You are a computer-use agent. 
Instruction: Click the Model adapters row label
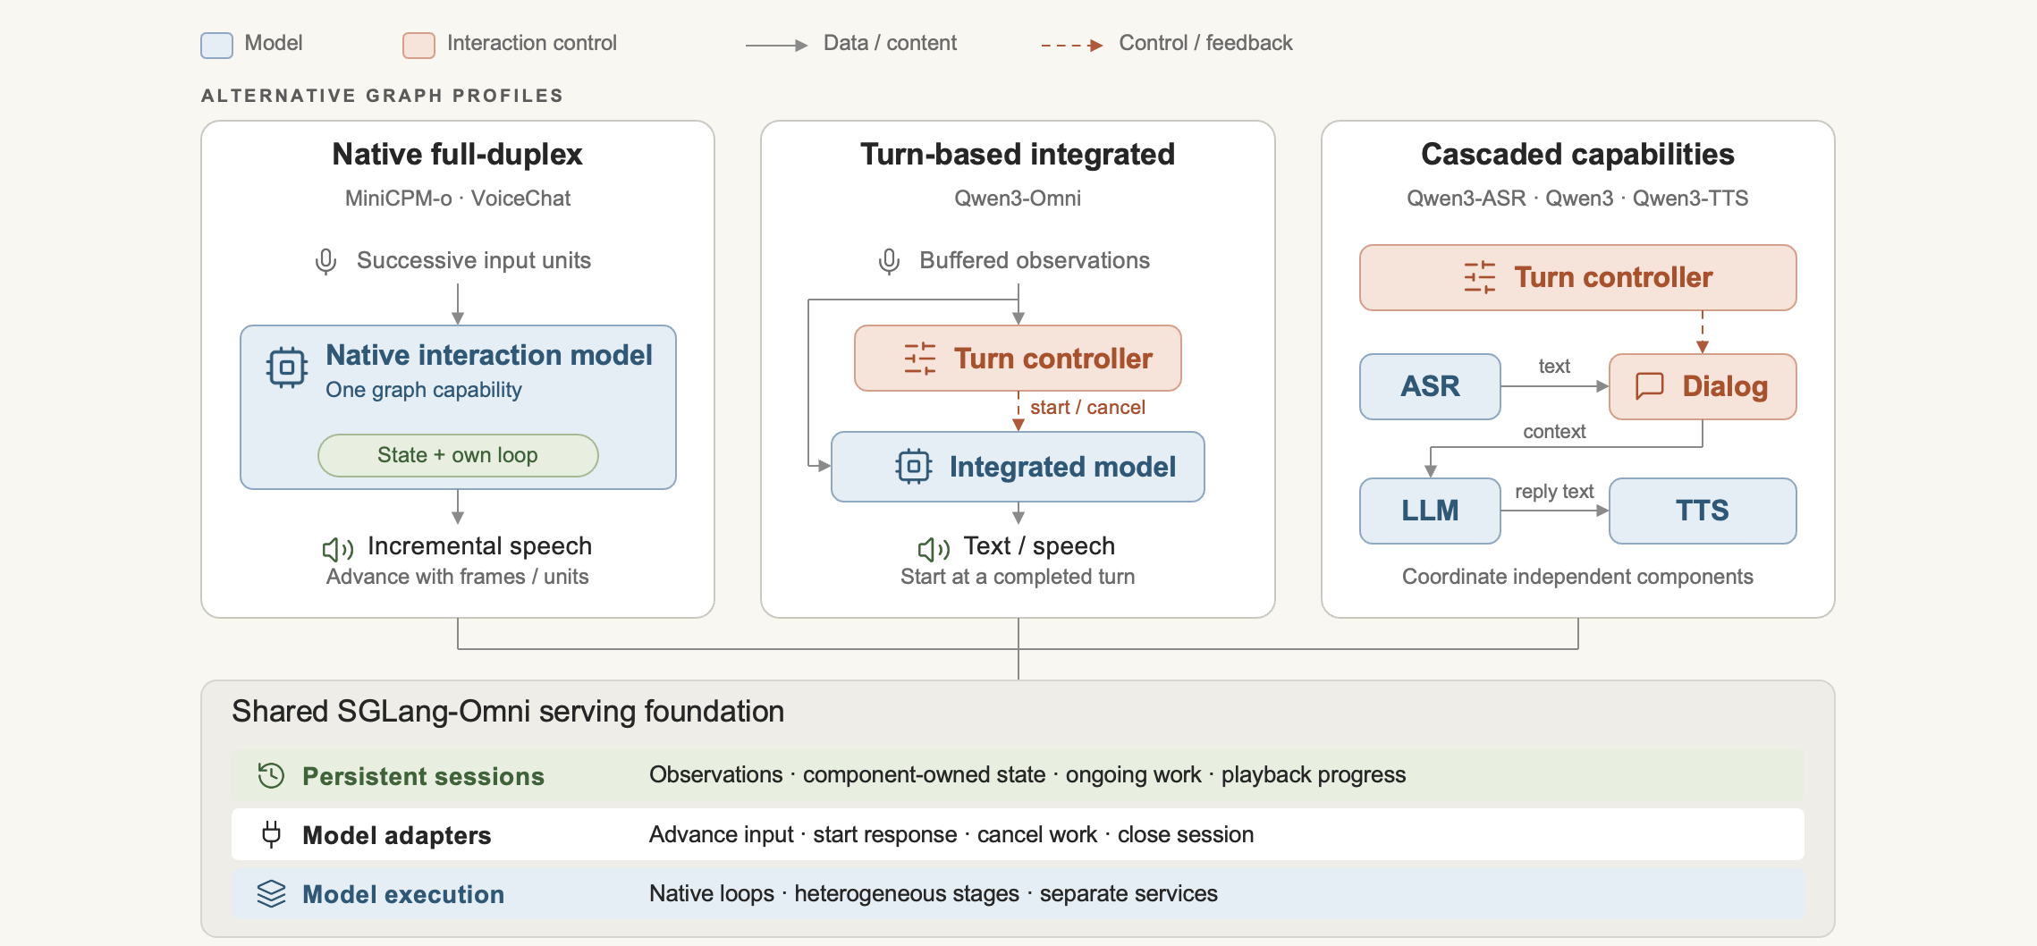pyautogui.click(x=397, y=835)
